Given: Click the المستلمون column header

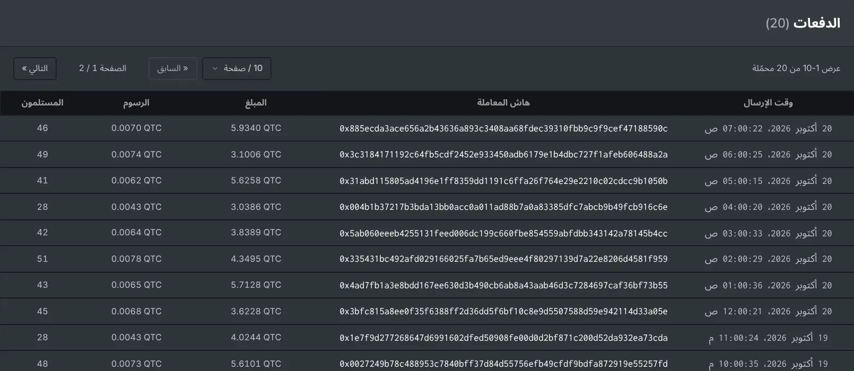Looking at the screenshot, I should tap(42, 103).
